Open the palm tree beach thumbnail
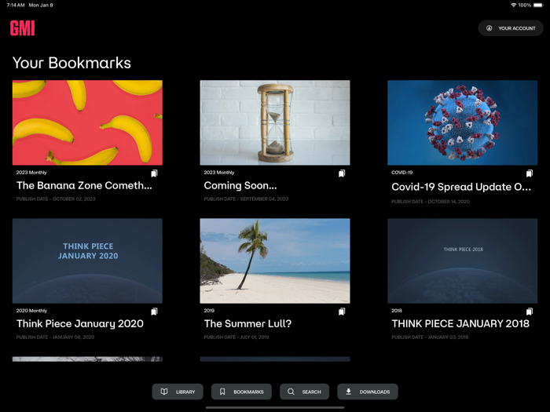550x412 pixels. [275, 261]
